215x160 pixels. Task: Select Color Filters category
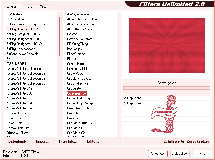[x=15, y=123]
